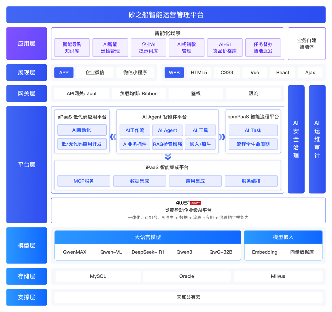
Task: Select the 低/无代码应用开发 box
Action: tap(82, 144)
